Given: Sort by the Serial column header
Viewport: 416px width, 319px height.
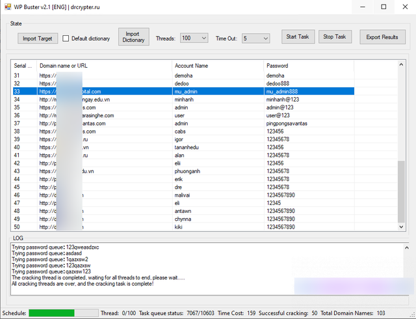Looking at the screenshot, I should pos(23,66).
